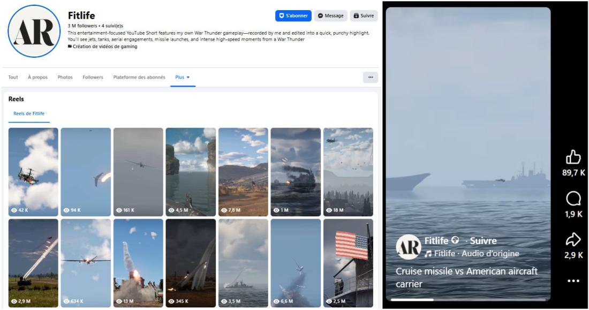Click the music note audio icon
This screenshot has width=589, height=310.
(x=428, y=254)
